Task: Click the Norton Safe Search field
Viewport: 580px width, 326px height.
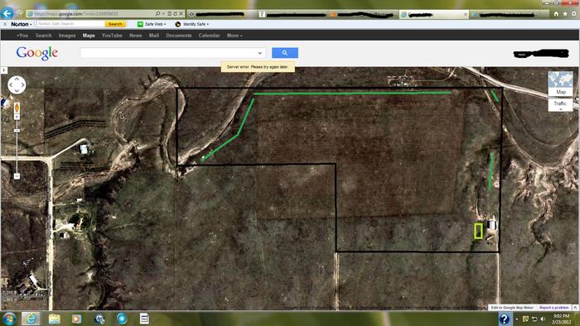Action: [x=70, y=24]
